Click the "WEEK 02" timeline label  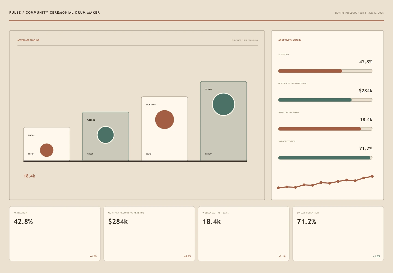point(91,120)
